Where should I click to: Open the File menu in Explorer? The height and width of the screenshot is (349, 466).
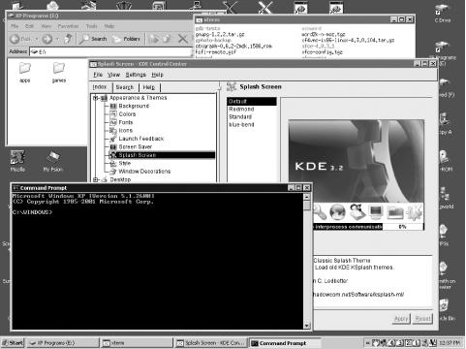click(15, 26)
